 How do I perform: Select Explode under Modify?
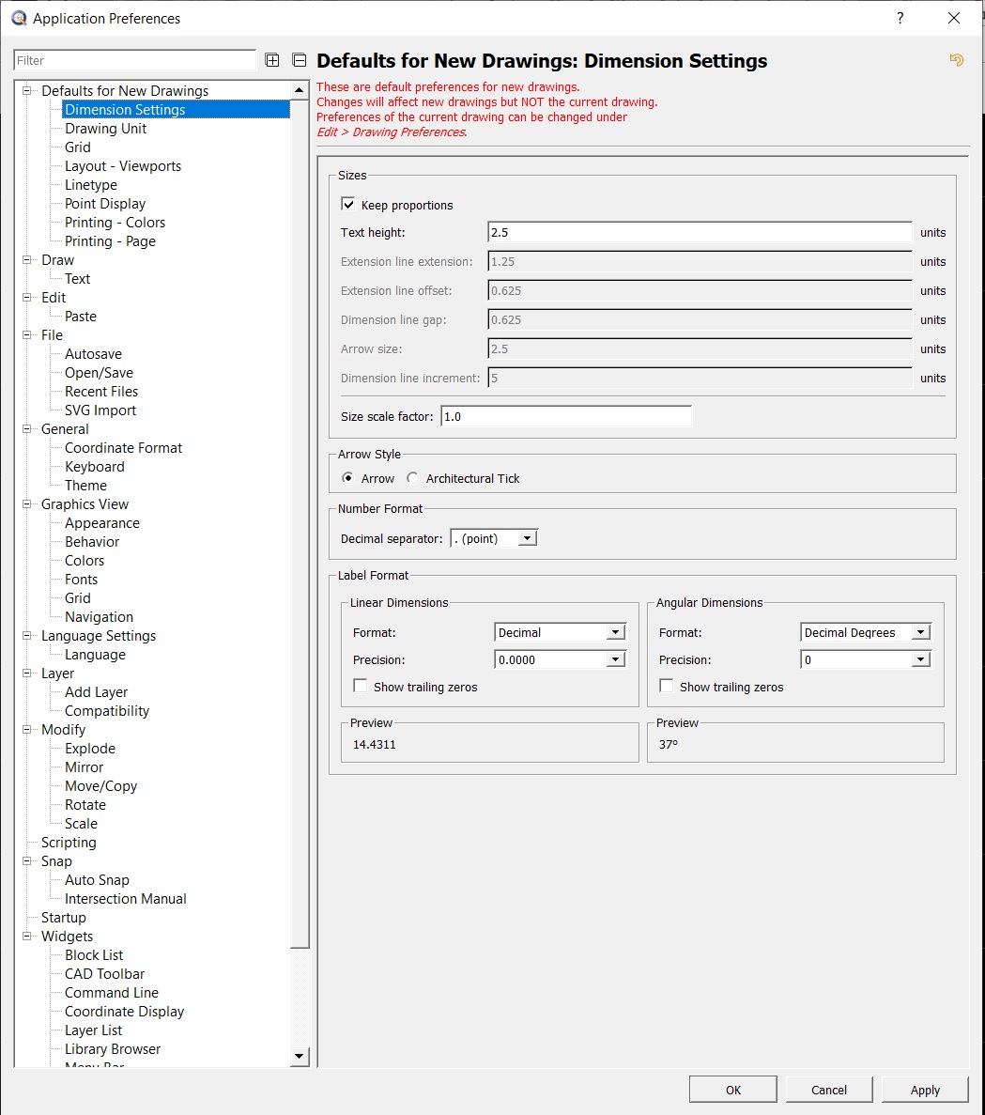[90, 749]
